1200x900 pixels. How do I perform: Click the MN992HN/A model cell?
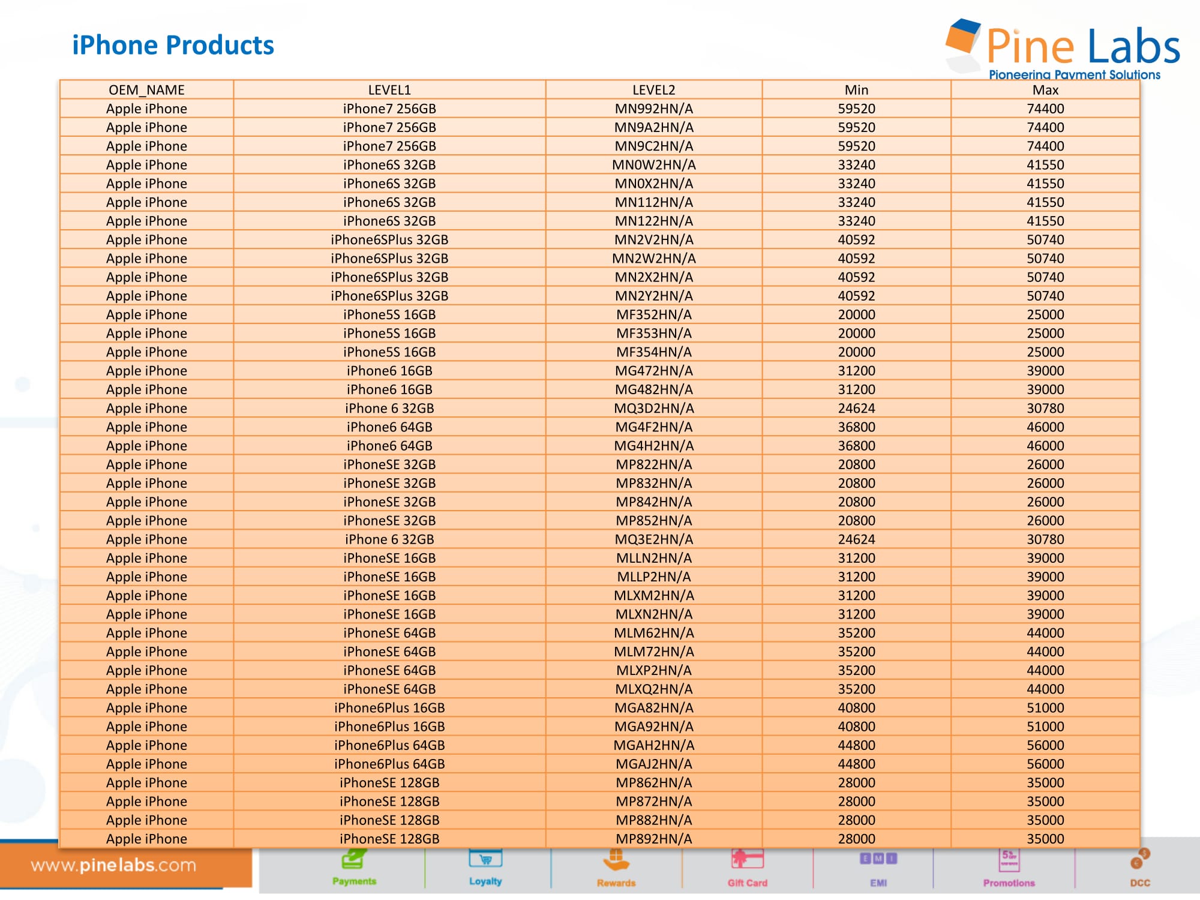(653, 109)
